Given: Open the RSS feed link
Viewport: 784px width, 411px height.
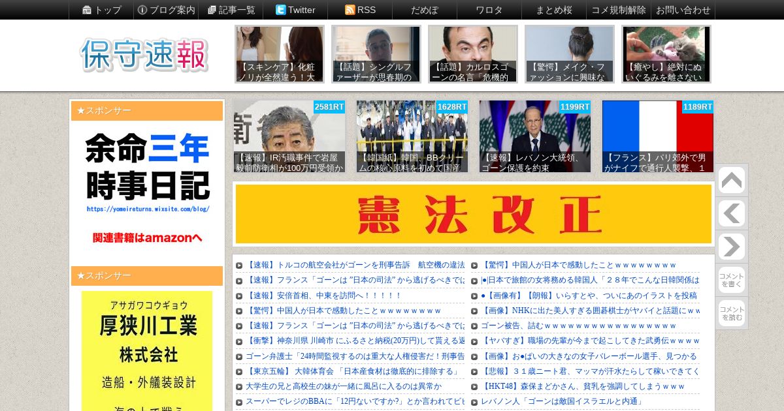Looking at the screenshot, I should [x=360, y=10].
